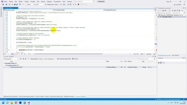Image resolution: width=187 pixels, height=105 pixels.
Task: Open the Assembly-CSharp project scope dropdown
Action: coord(28,10)
